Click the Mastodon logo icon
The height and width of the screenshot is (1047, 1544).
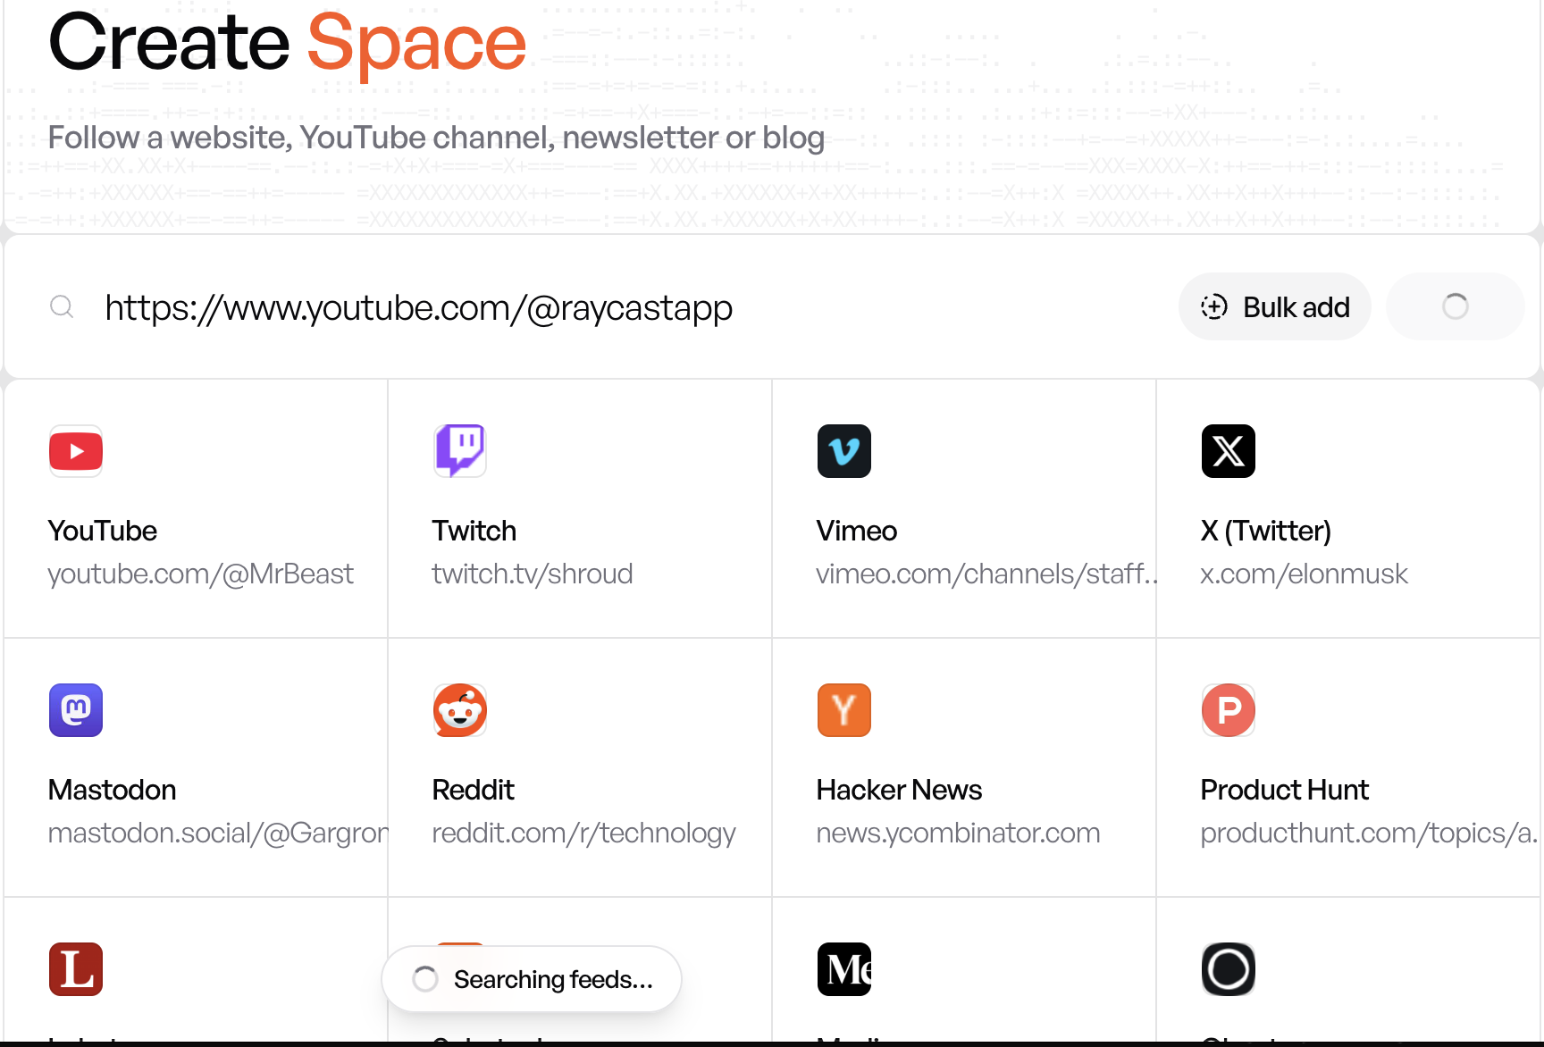pos(76,710)
